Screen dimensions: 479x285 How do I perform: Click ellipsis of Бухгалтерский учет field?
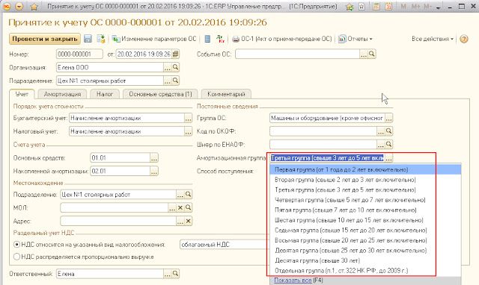point(188,118)
